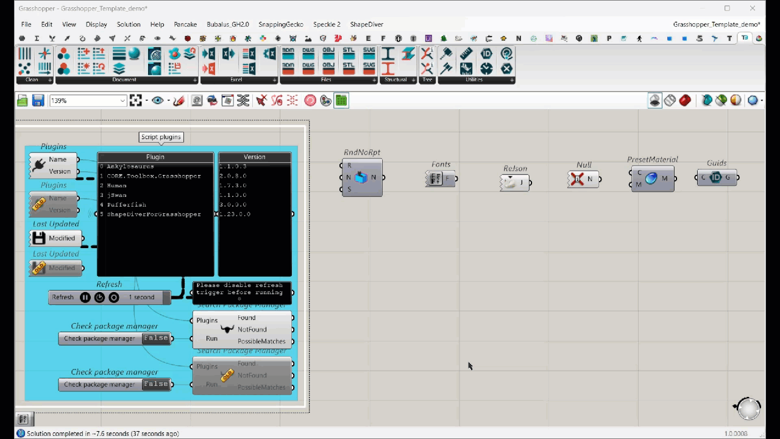Click the Script plugins group label
This screenshot has height=439, width=780.
[x=161, y=137]
